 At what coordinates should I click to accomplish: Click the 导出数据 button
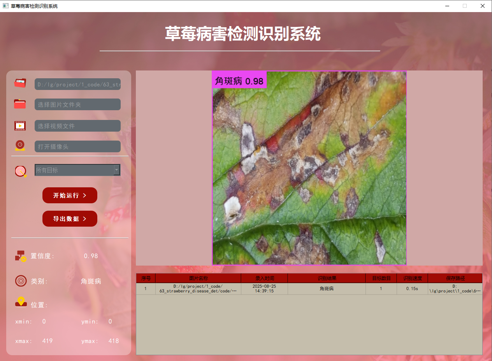point(70,218)
